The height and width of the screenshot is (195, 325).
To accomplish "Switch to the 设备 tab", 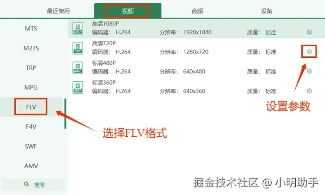I will click(x=266, y=11).
